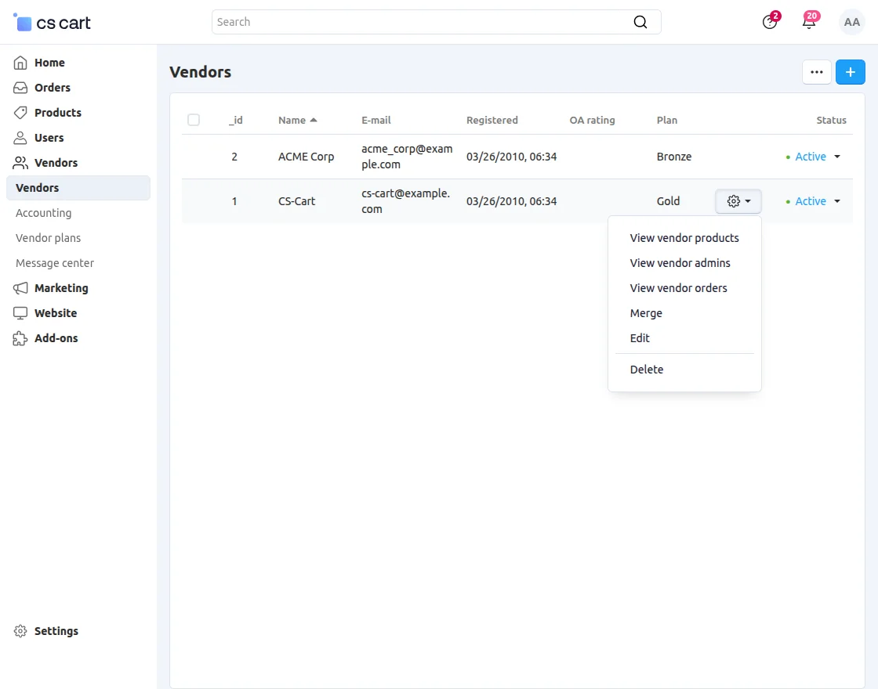
Task: Open Settings in the sidebar
Action: click(56, 631)
